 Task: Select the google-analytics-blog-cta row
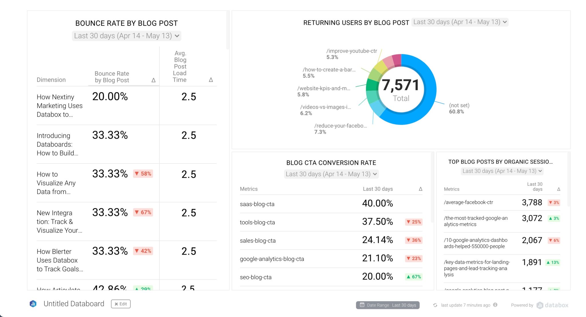[331, 259]
